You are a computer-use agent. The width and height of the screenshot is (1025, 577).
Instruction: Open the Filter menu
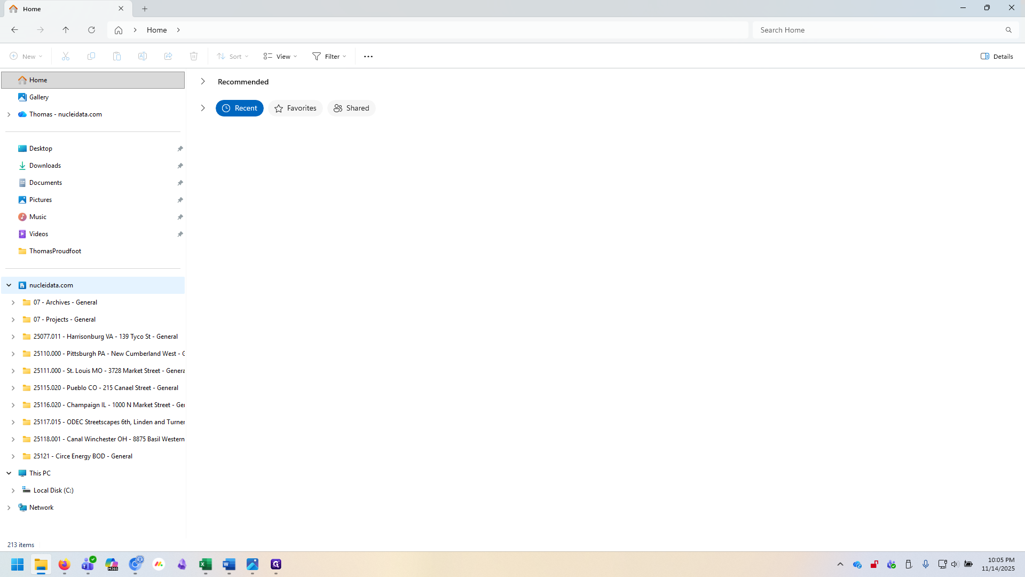click(329, 56)
